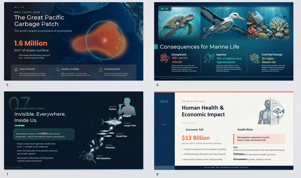Click 'Consequences for Marine Life' heading
Viewport: 301px width, 178px height.
[x=200, y=47]
